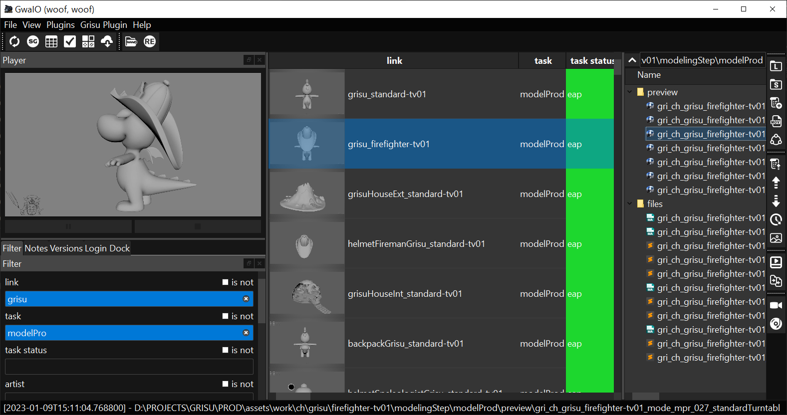Click the zipped folder toolbar icon
The width and height of the screenshot is (787, 415).
pyautogui.click(x=131, y=42)
